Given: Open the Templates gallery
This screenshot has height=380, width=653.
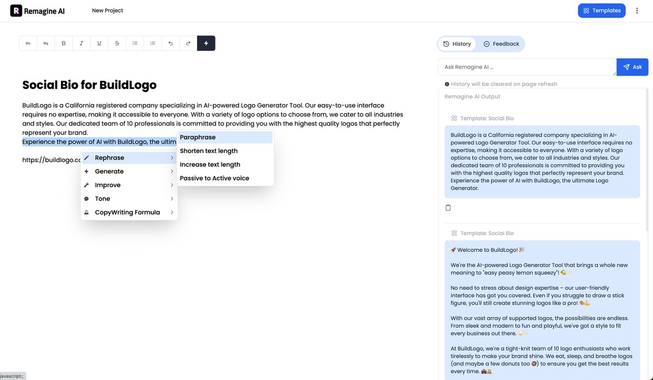Looking at the screenshot, I should point(602,10).
